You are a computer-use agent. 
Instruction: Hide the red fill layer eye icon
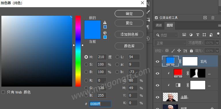158,73
